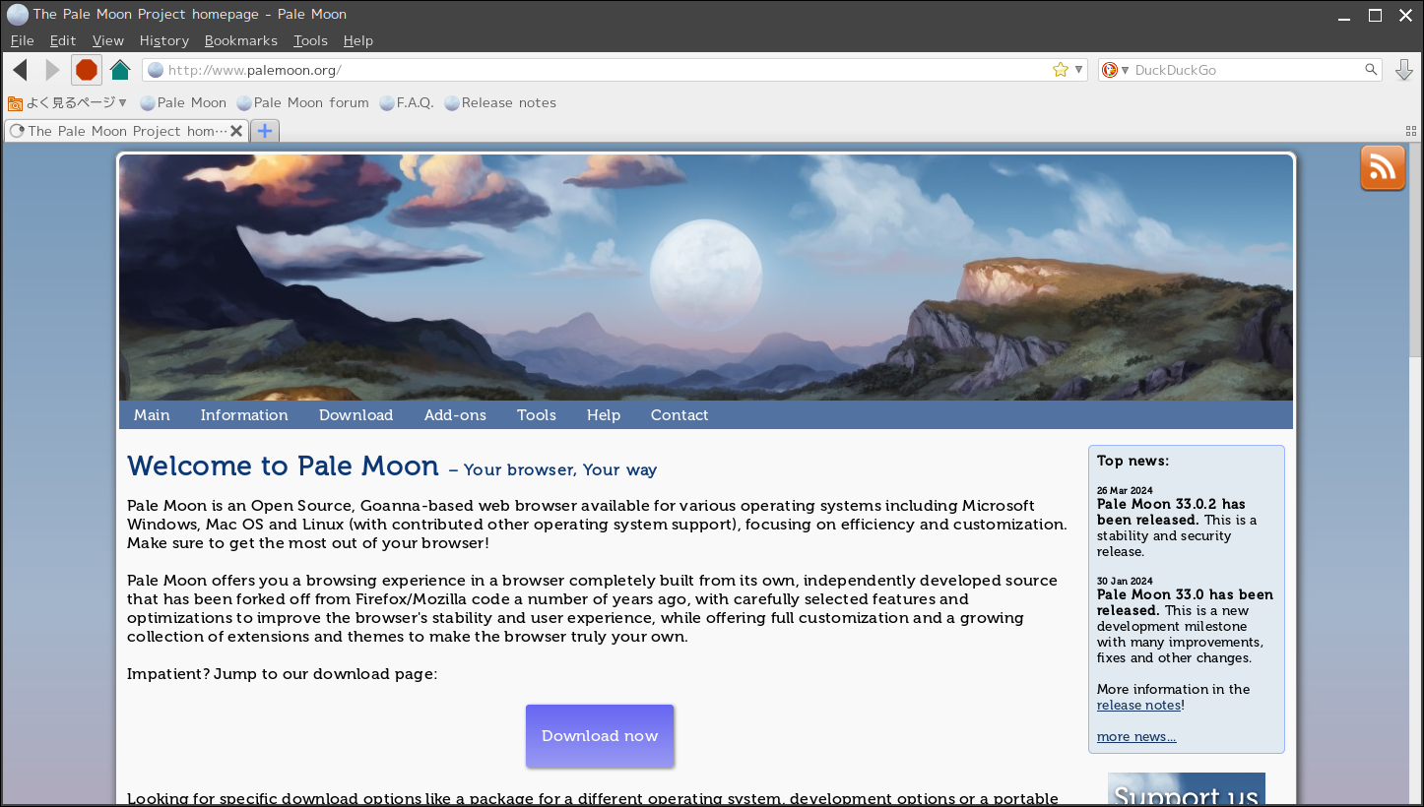Click the Pale Moon logo in the title bar
1424x807 pixels.
18,15
